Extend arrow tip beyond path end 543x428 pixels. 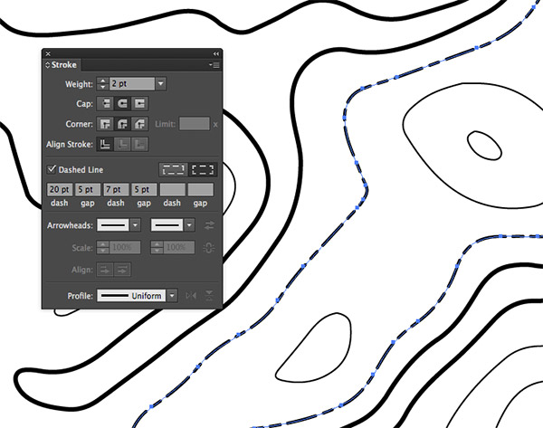click(105, 270)
